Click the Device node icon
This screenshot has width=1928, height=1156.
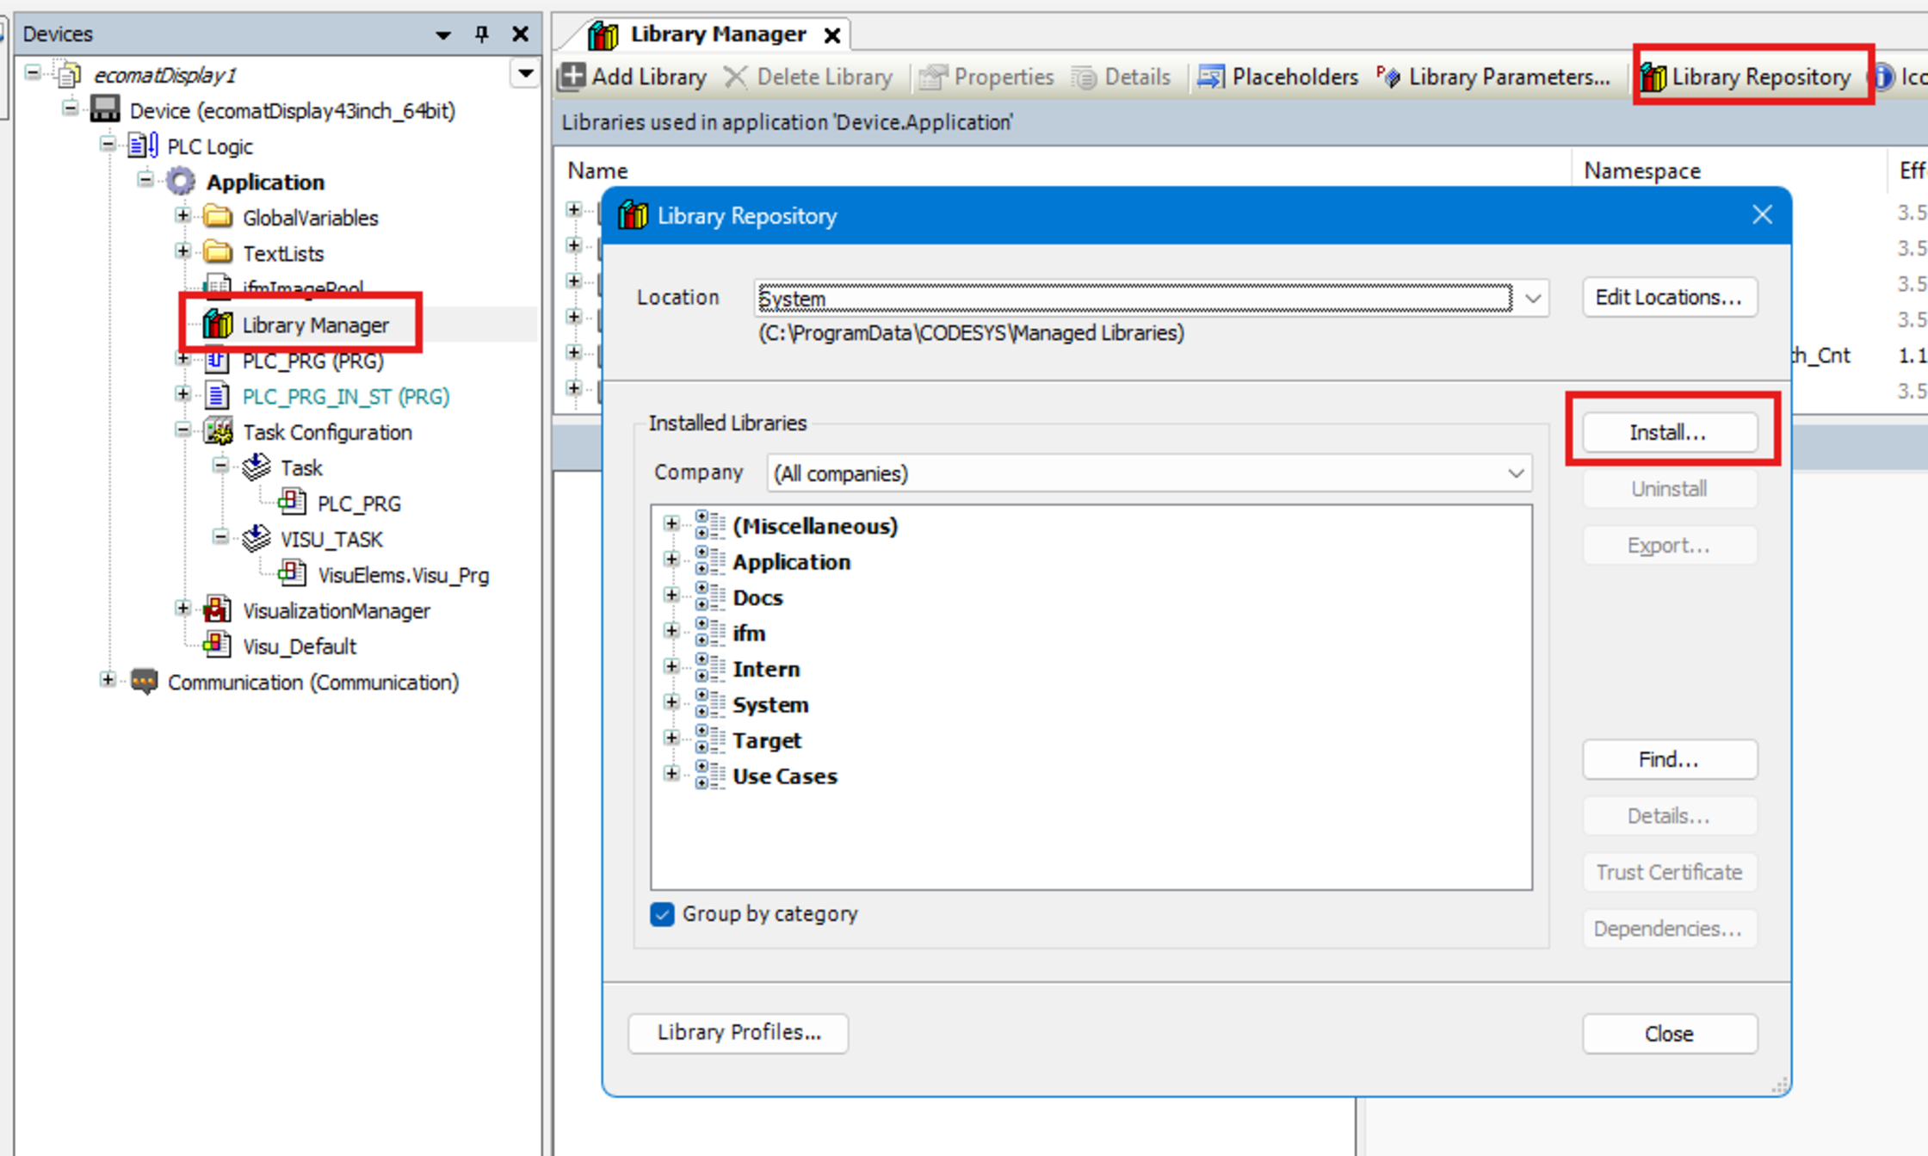point(105,110)
